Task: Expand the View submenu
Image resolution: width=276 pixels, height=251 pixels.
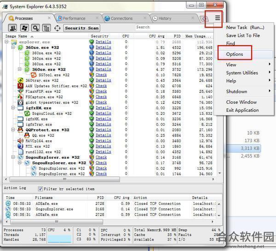Action: tap(244, 65)
